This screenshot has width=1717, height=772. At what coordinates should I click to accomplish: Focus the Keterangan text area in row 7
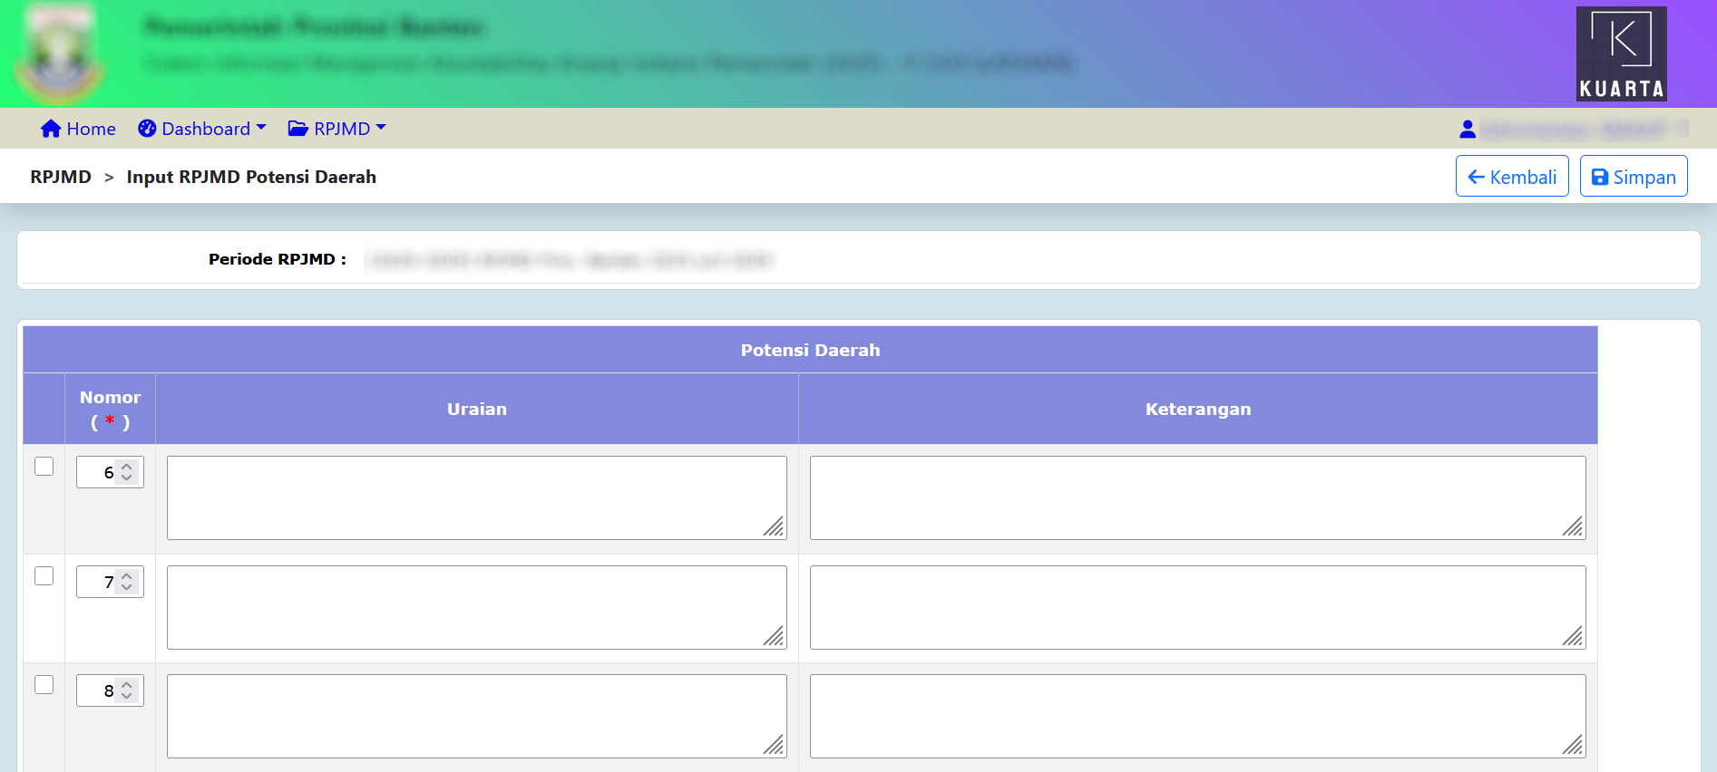1196,607
